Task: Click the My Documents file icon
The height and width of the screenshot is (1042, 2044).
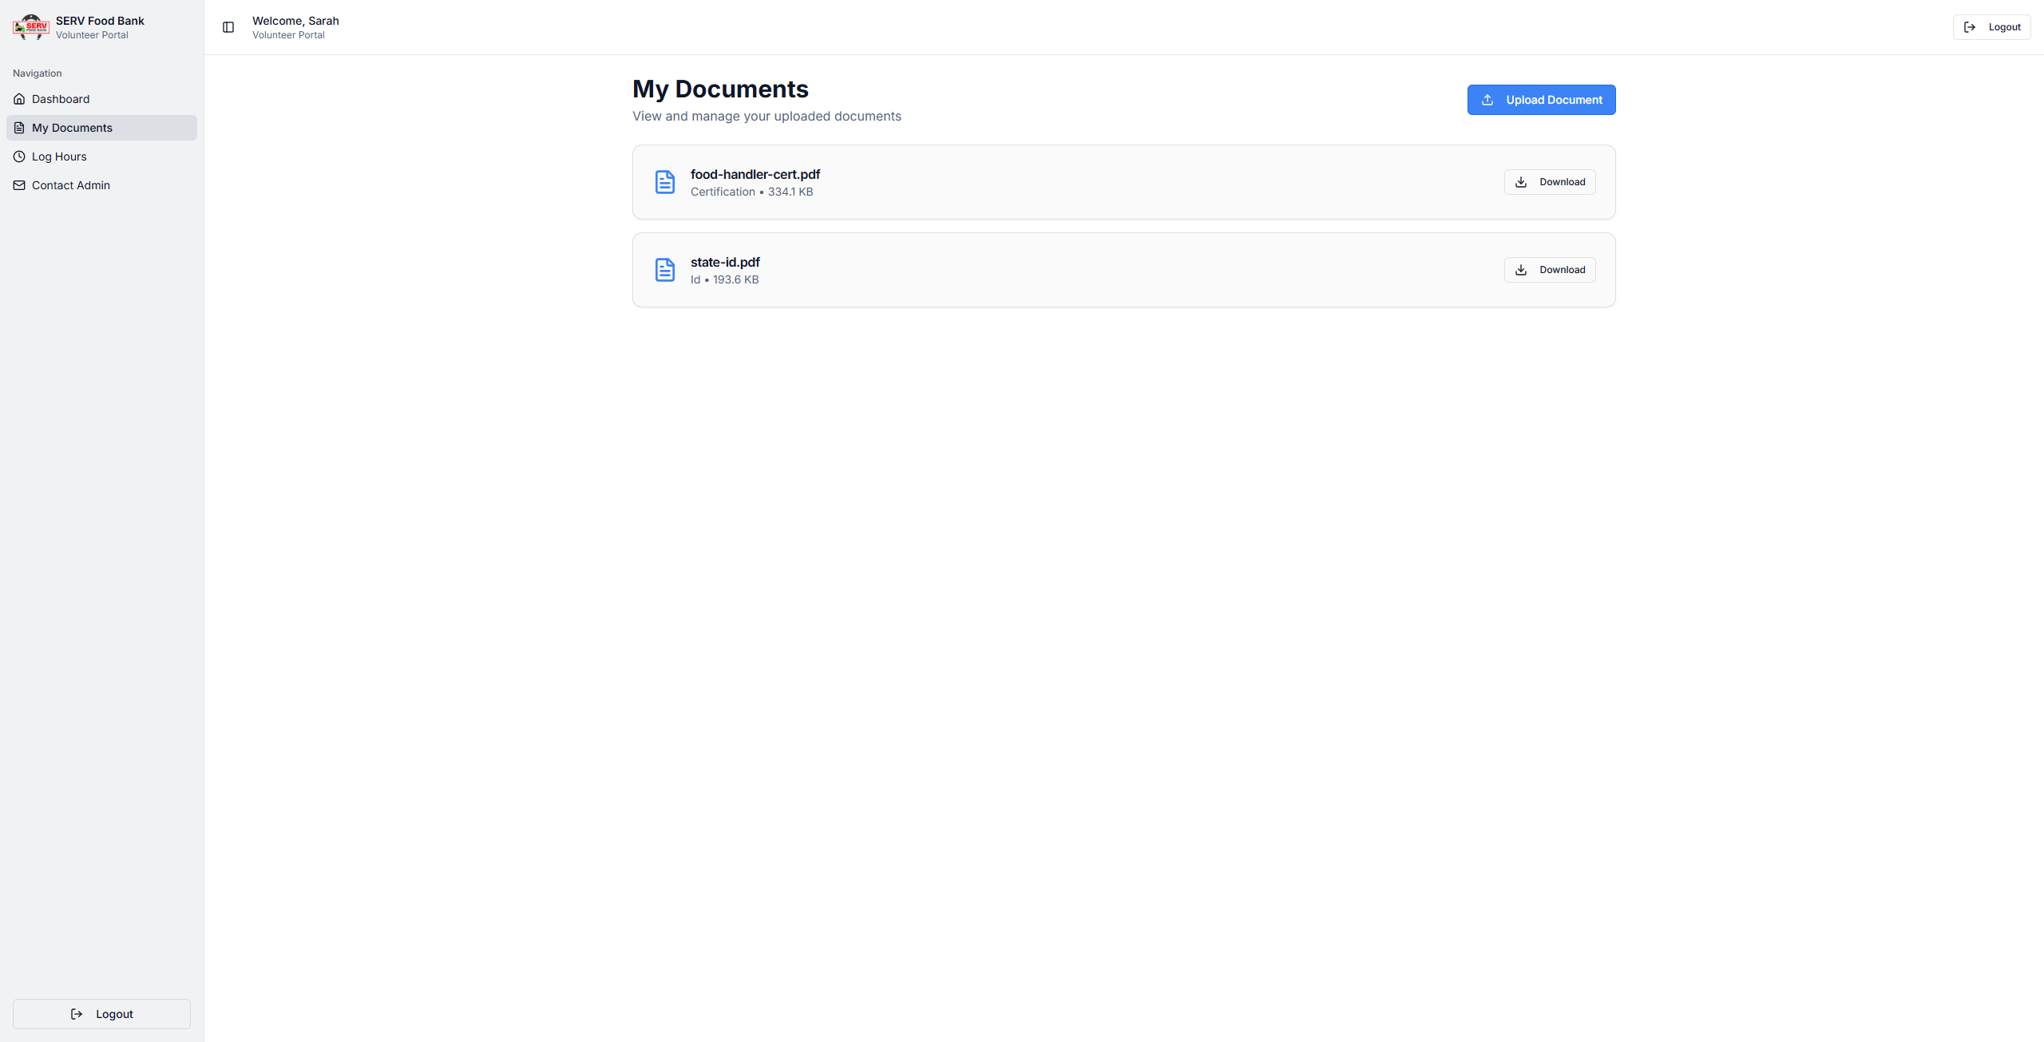Action: [x=19, y=128]
